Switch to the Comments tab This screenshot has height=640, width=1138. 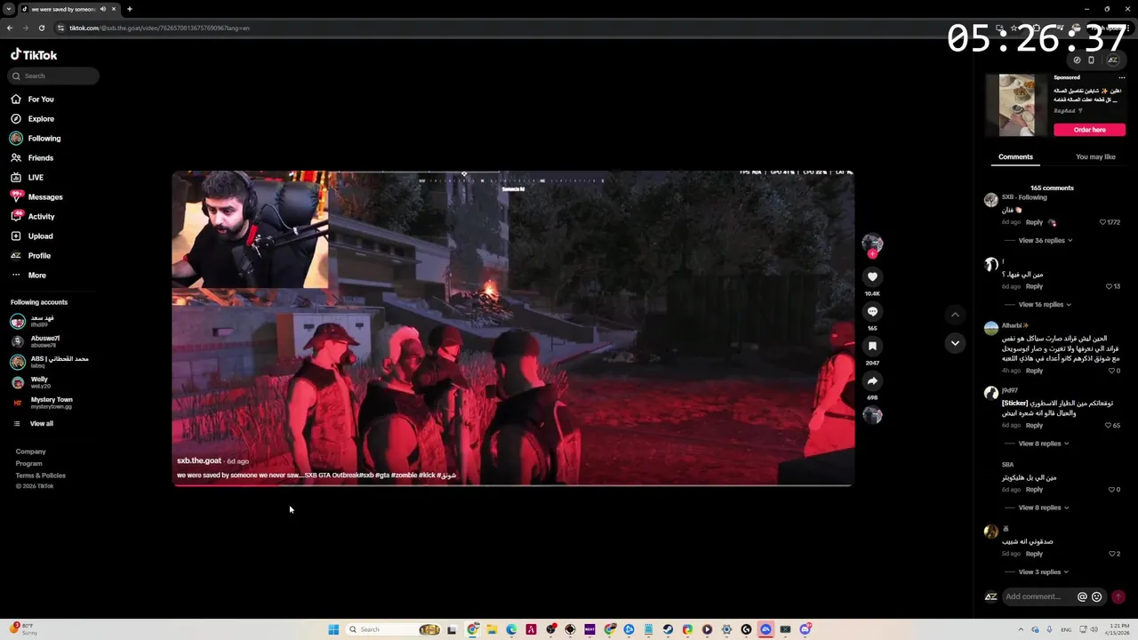[x=1015, y=157]
